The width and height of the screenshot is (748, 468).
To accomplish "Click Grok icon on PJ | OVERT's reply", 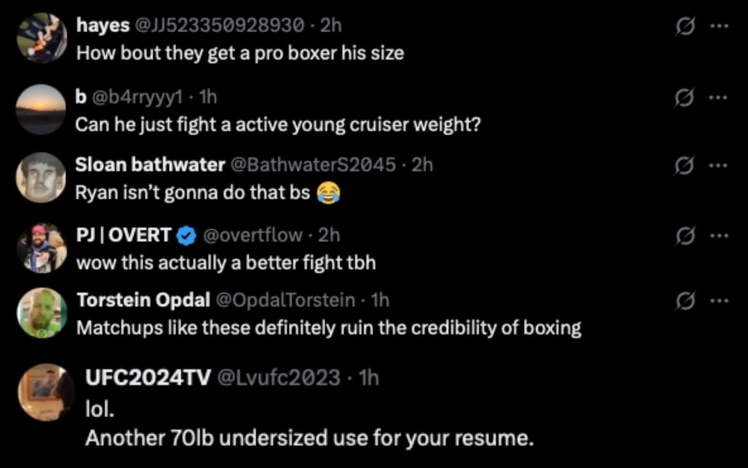I will 685,236.
